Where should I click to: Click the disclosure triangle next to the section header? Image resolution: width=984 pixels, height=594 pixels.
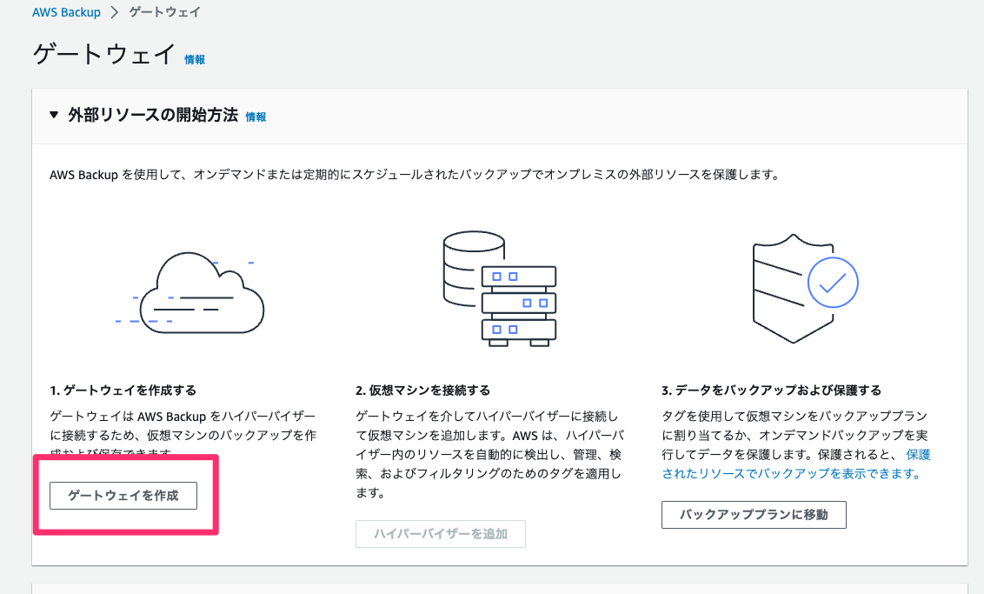[52, 115]
